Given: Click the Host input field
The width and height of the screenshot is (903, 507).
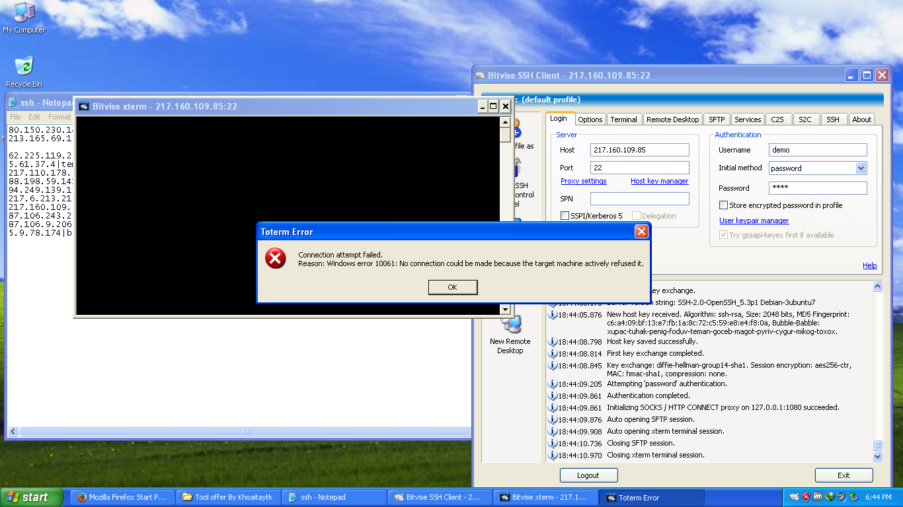Looking at the screenshot, I should coord(640,150).
